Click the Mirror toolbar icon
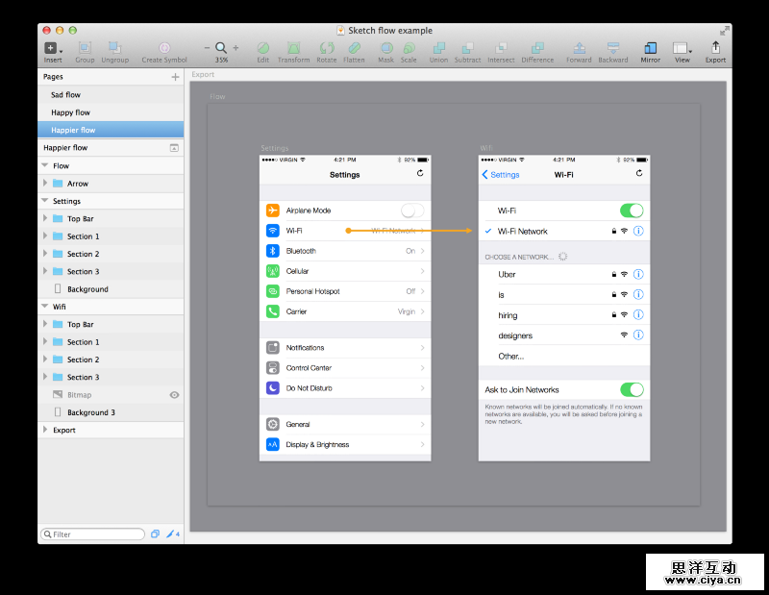The image size is (769, 595). pos(651,45)
